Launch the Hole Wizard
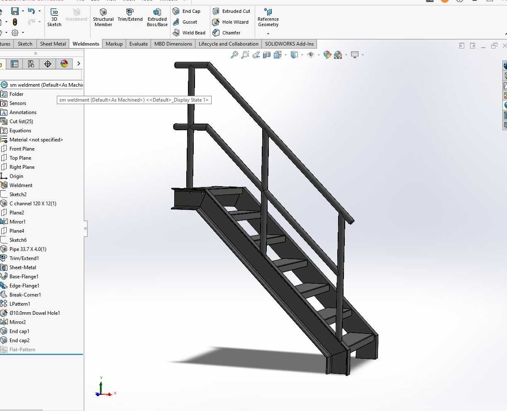Viewport: 507px width, 411px height. [x=230, y=22]
